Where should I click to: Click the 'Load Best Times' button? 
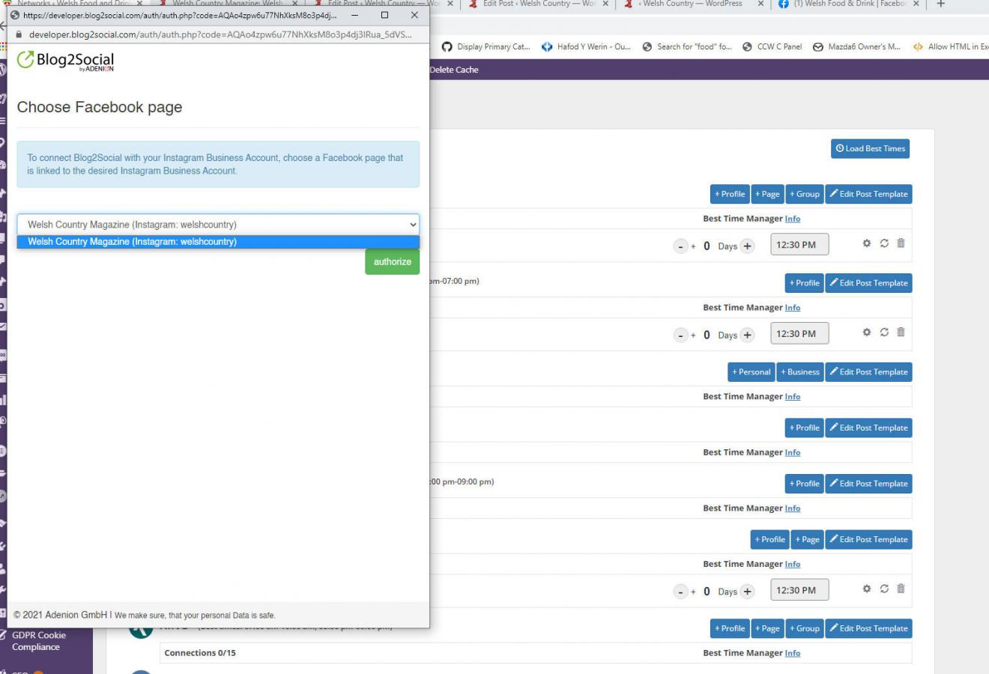(x=870, y=148)
